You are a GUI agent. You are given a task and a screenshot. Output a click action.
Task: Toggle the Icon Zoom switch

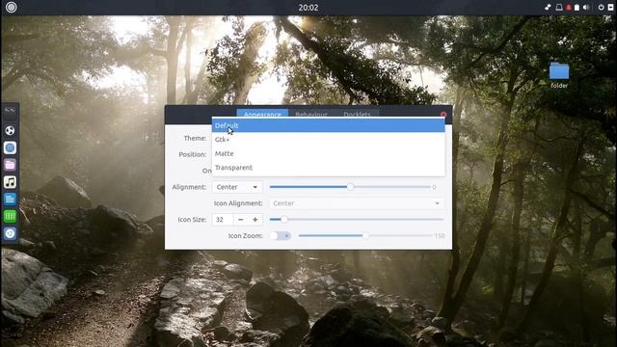tap(281, 235)
